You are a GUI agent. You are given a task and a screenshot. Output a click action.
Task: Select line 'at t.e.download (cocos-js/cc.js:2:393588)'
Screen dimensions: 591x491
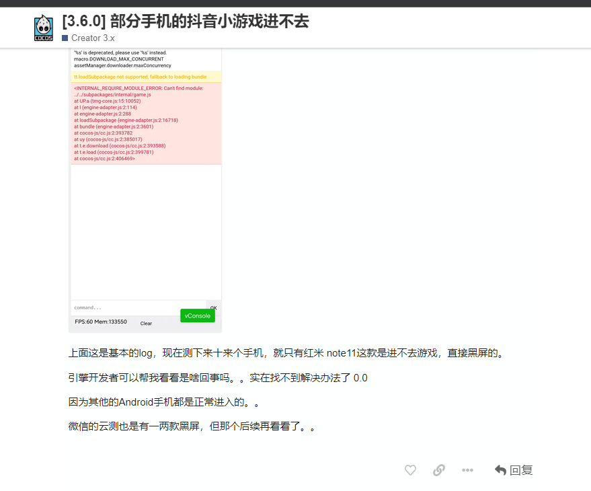tap(120, 146)
